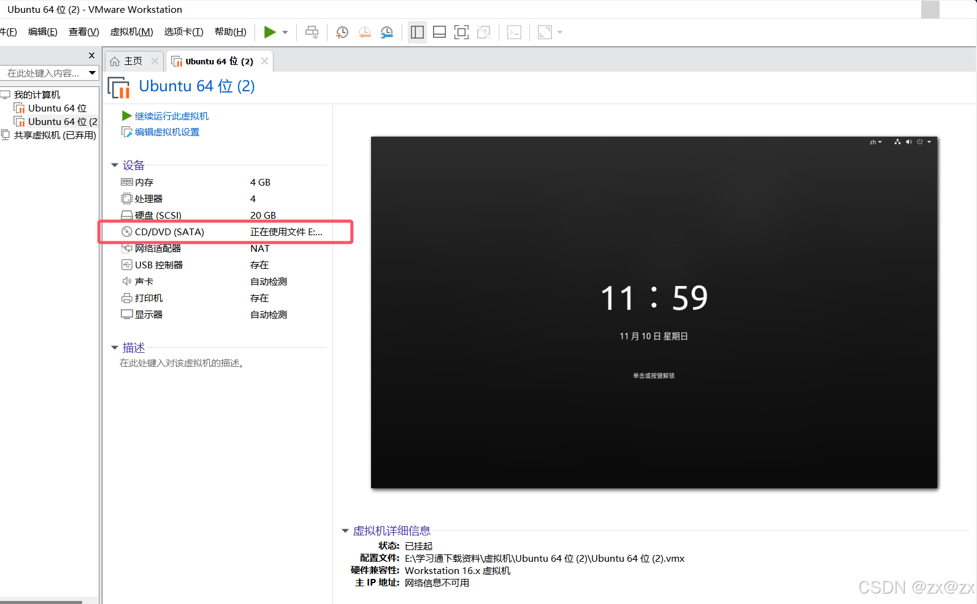Toggle the library sidebar view icon
The width and height of the screenshot is (977, 604).
pyautogui.click(x=418, y=32)
